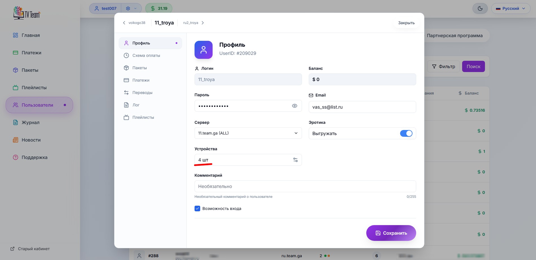Screen dimensions: 536x260
Task: Open Плейлисты in the modal sidebar
Action: pos(143,117)
